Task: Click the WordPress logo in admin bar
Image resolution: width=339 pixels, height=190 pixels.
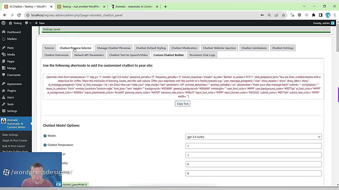Action: coord(3,23)
